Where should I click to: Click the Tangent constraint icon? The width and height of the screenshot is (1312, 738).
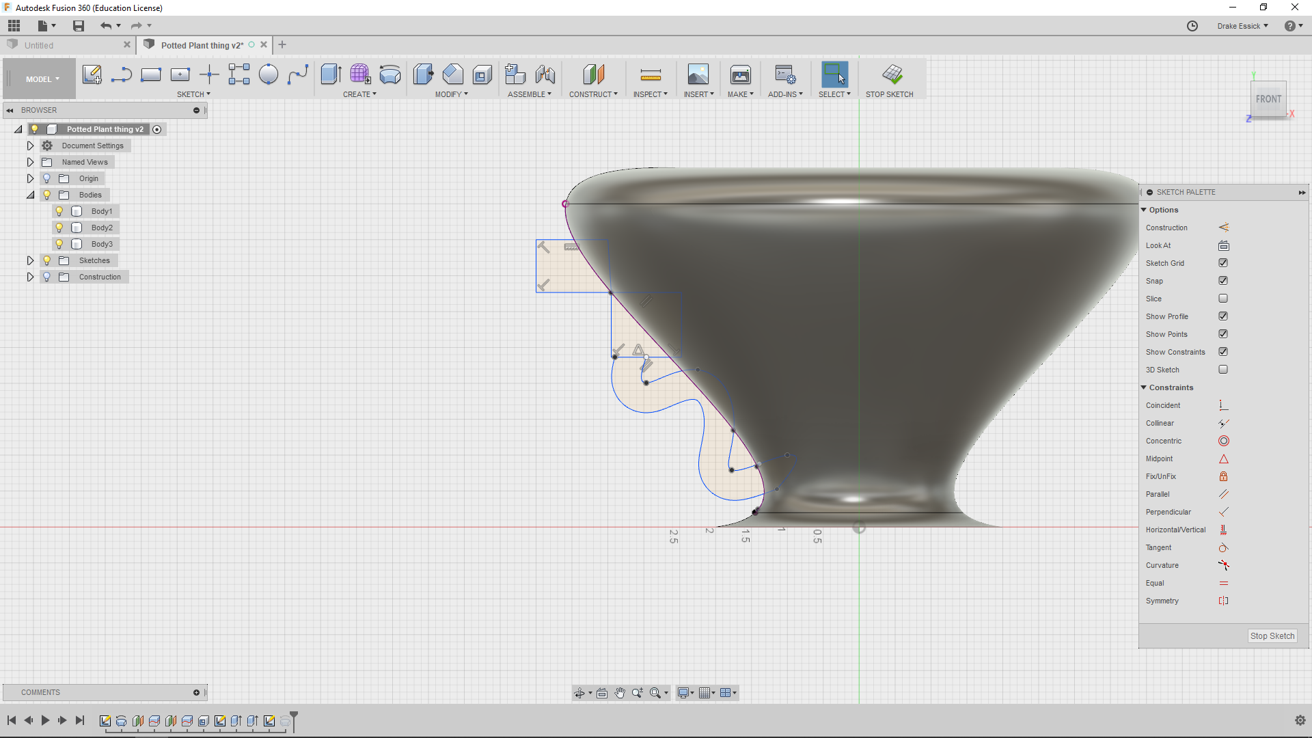(x=1222, y=547)
